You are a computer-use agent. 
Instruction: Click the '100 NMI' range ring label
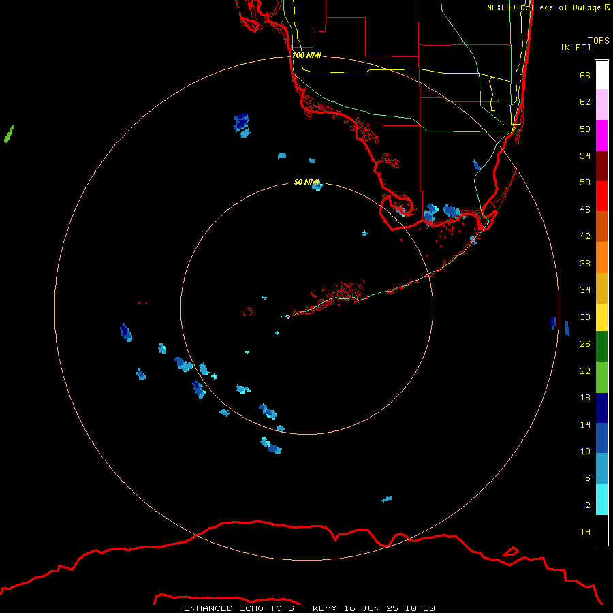[306, 55]
